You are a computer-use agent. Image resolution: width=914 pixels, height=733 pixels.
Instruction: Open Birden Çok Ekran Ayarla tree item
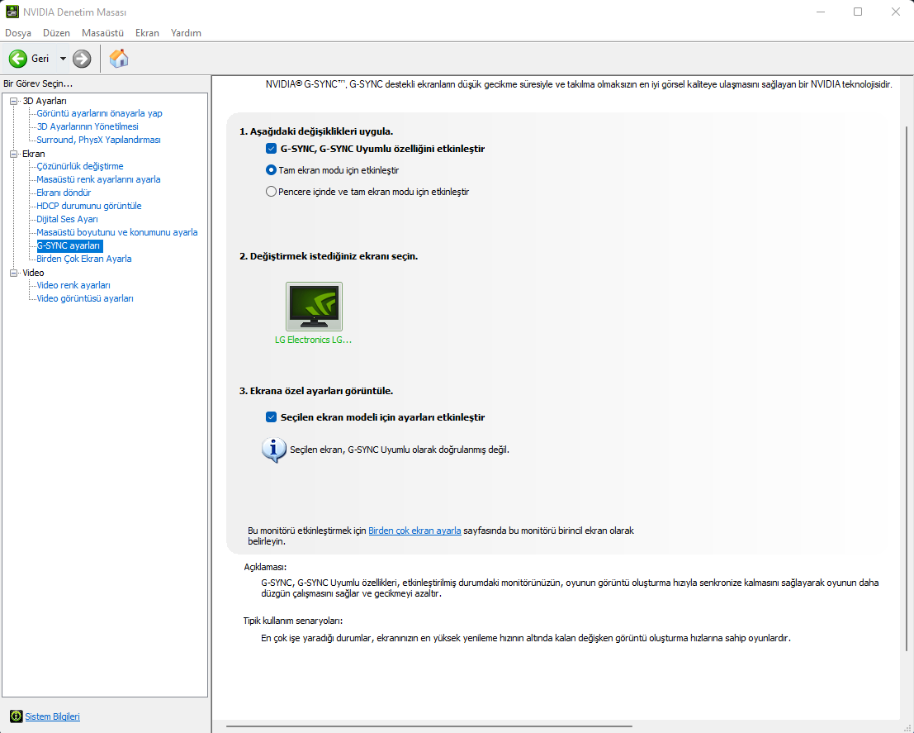click(84, 259)
